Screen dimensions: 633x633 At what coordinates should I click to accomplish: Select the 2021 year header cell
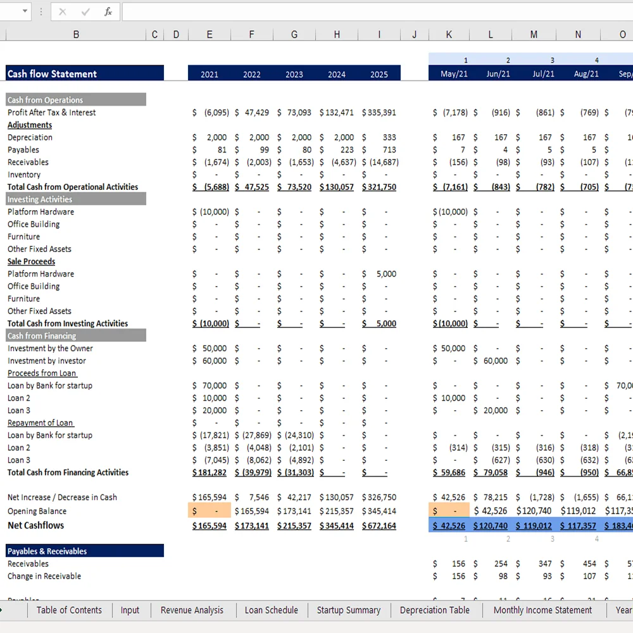[x=210, y=73]
